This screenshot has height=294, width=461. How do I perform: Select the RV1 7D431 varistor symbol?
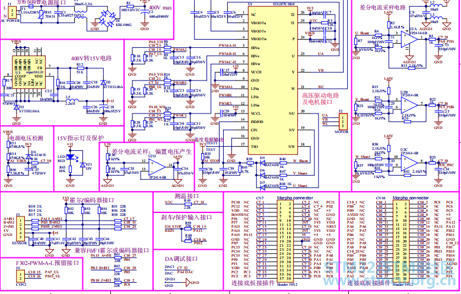point(42,15)
